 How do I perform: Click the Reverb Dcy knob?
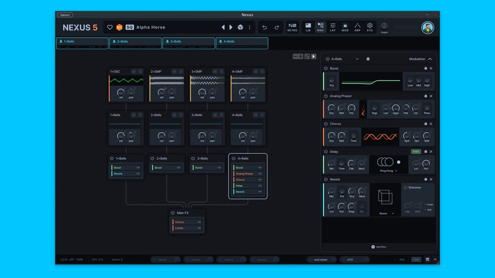pos(352,191)
